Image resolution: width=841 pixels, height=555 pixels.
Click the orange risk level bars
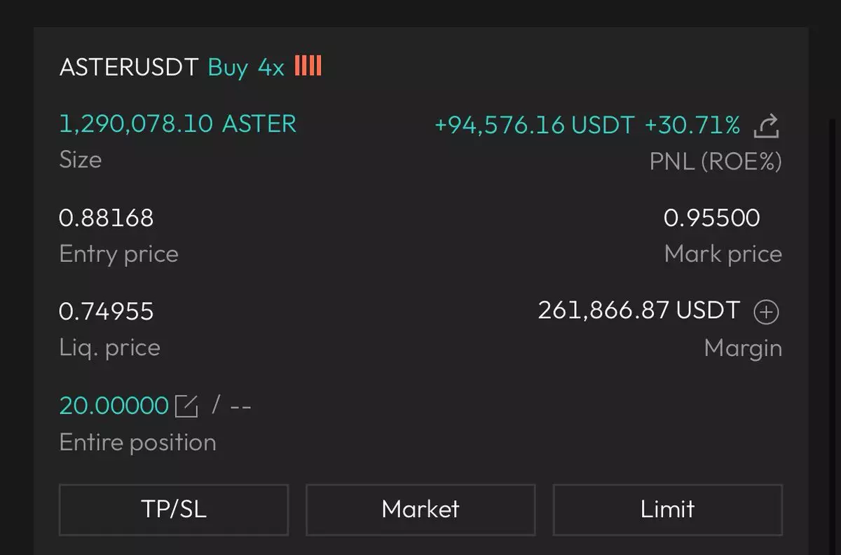308,67
